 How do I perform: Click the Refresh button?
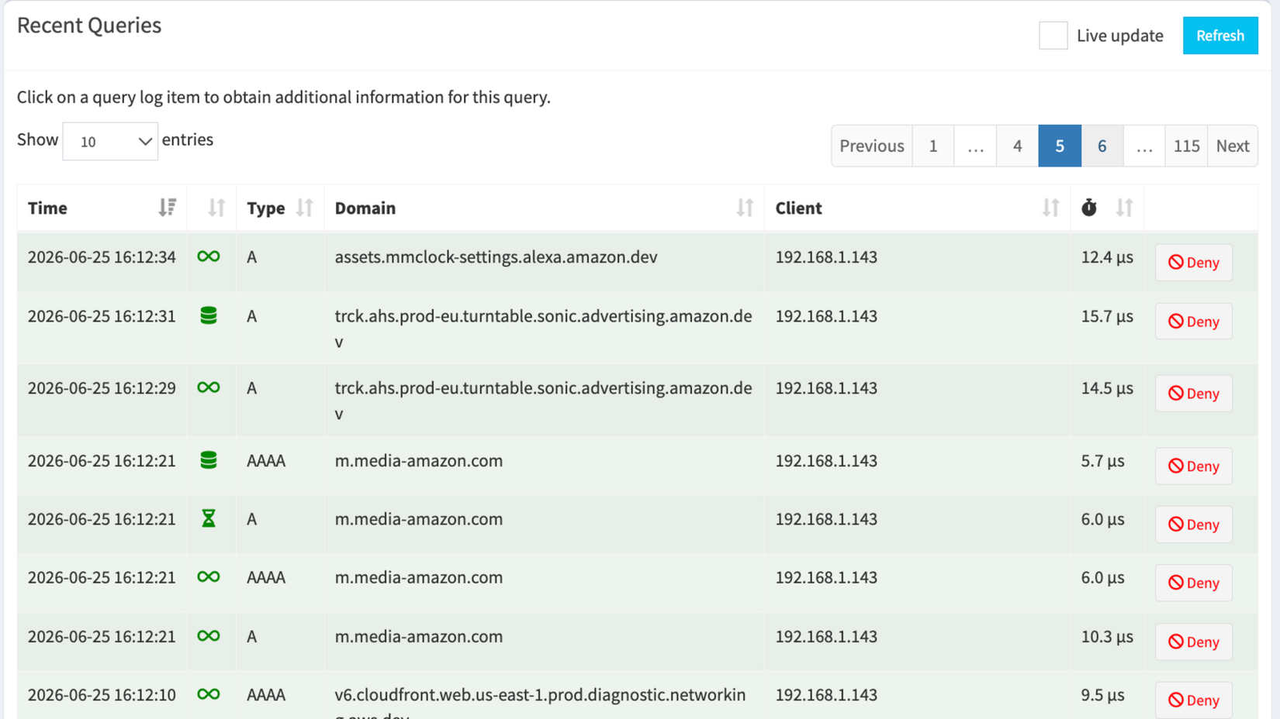click(1220, 36)
